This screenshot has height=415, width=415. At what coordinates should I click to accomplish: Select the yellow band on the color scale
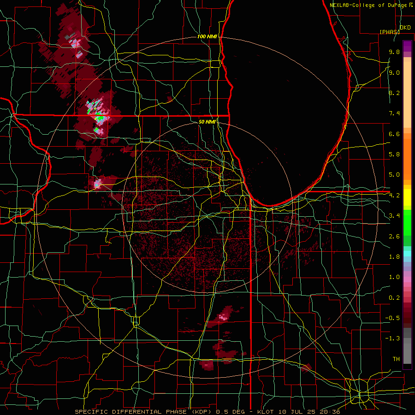tap(407, 197)
